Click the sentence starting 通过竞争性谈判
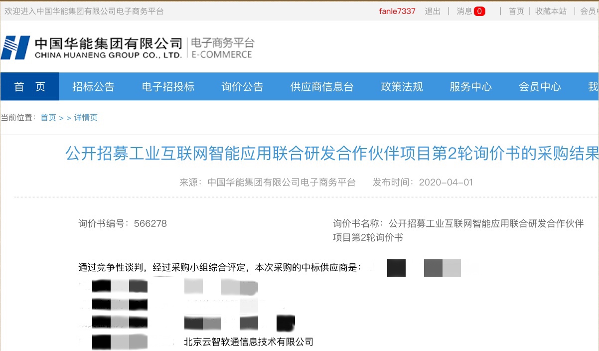599x351 pixels. [220, 267]
